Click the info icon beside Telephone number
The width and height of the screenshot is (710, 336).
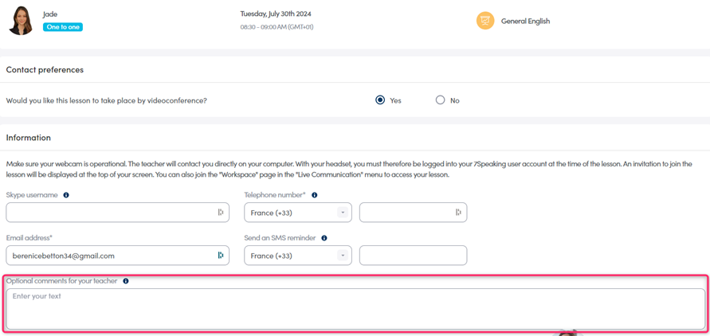pos(314,195)
